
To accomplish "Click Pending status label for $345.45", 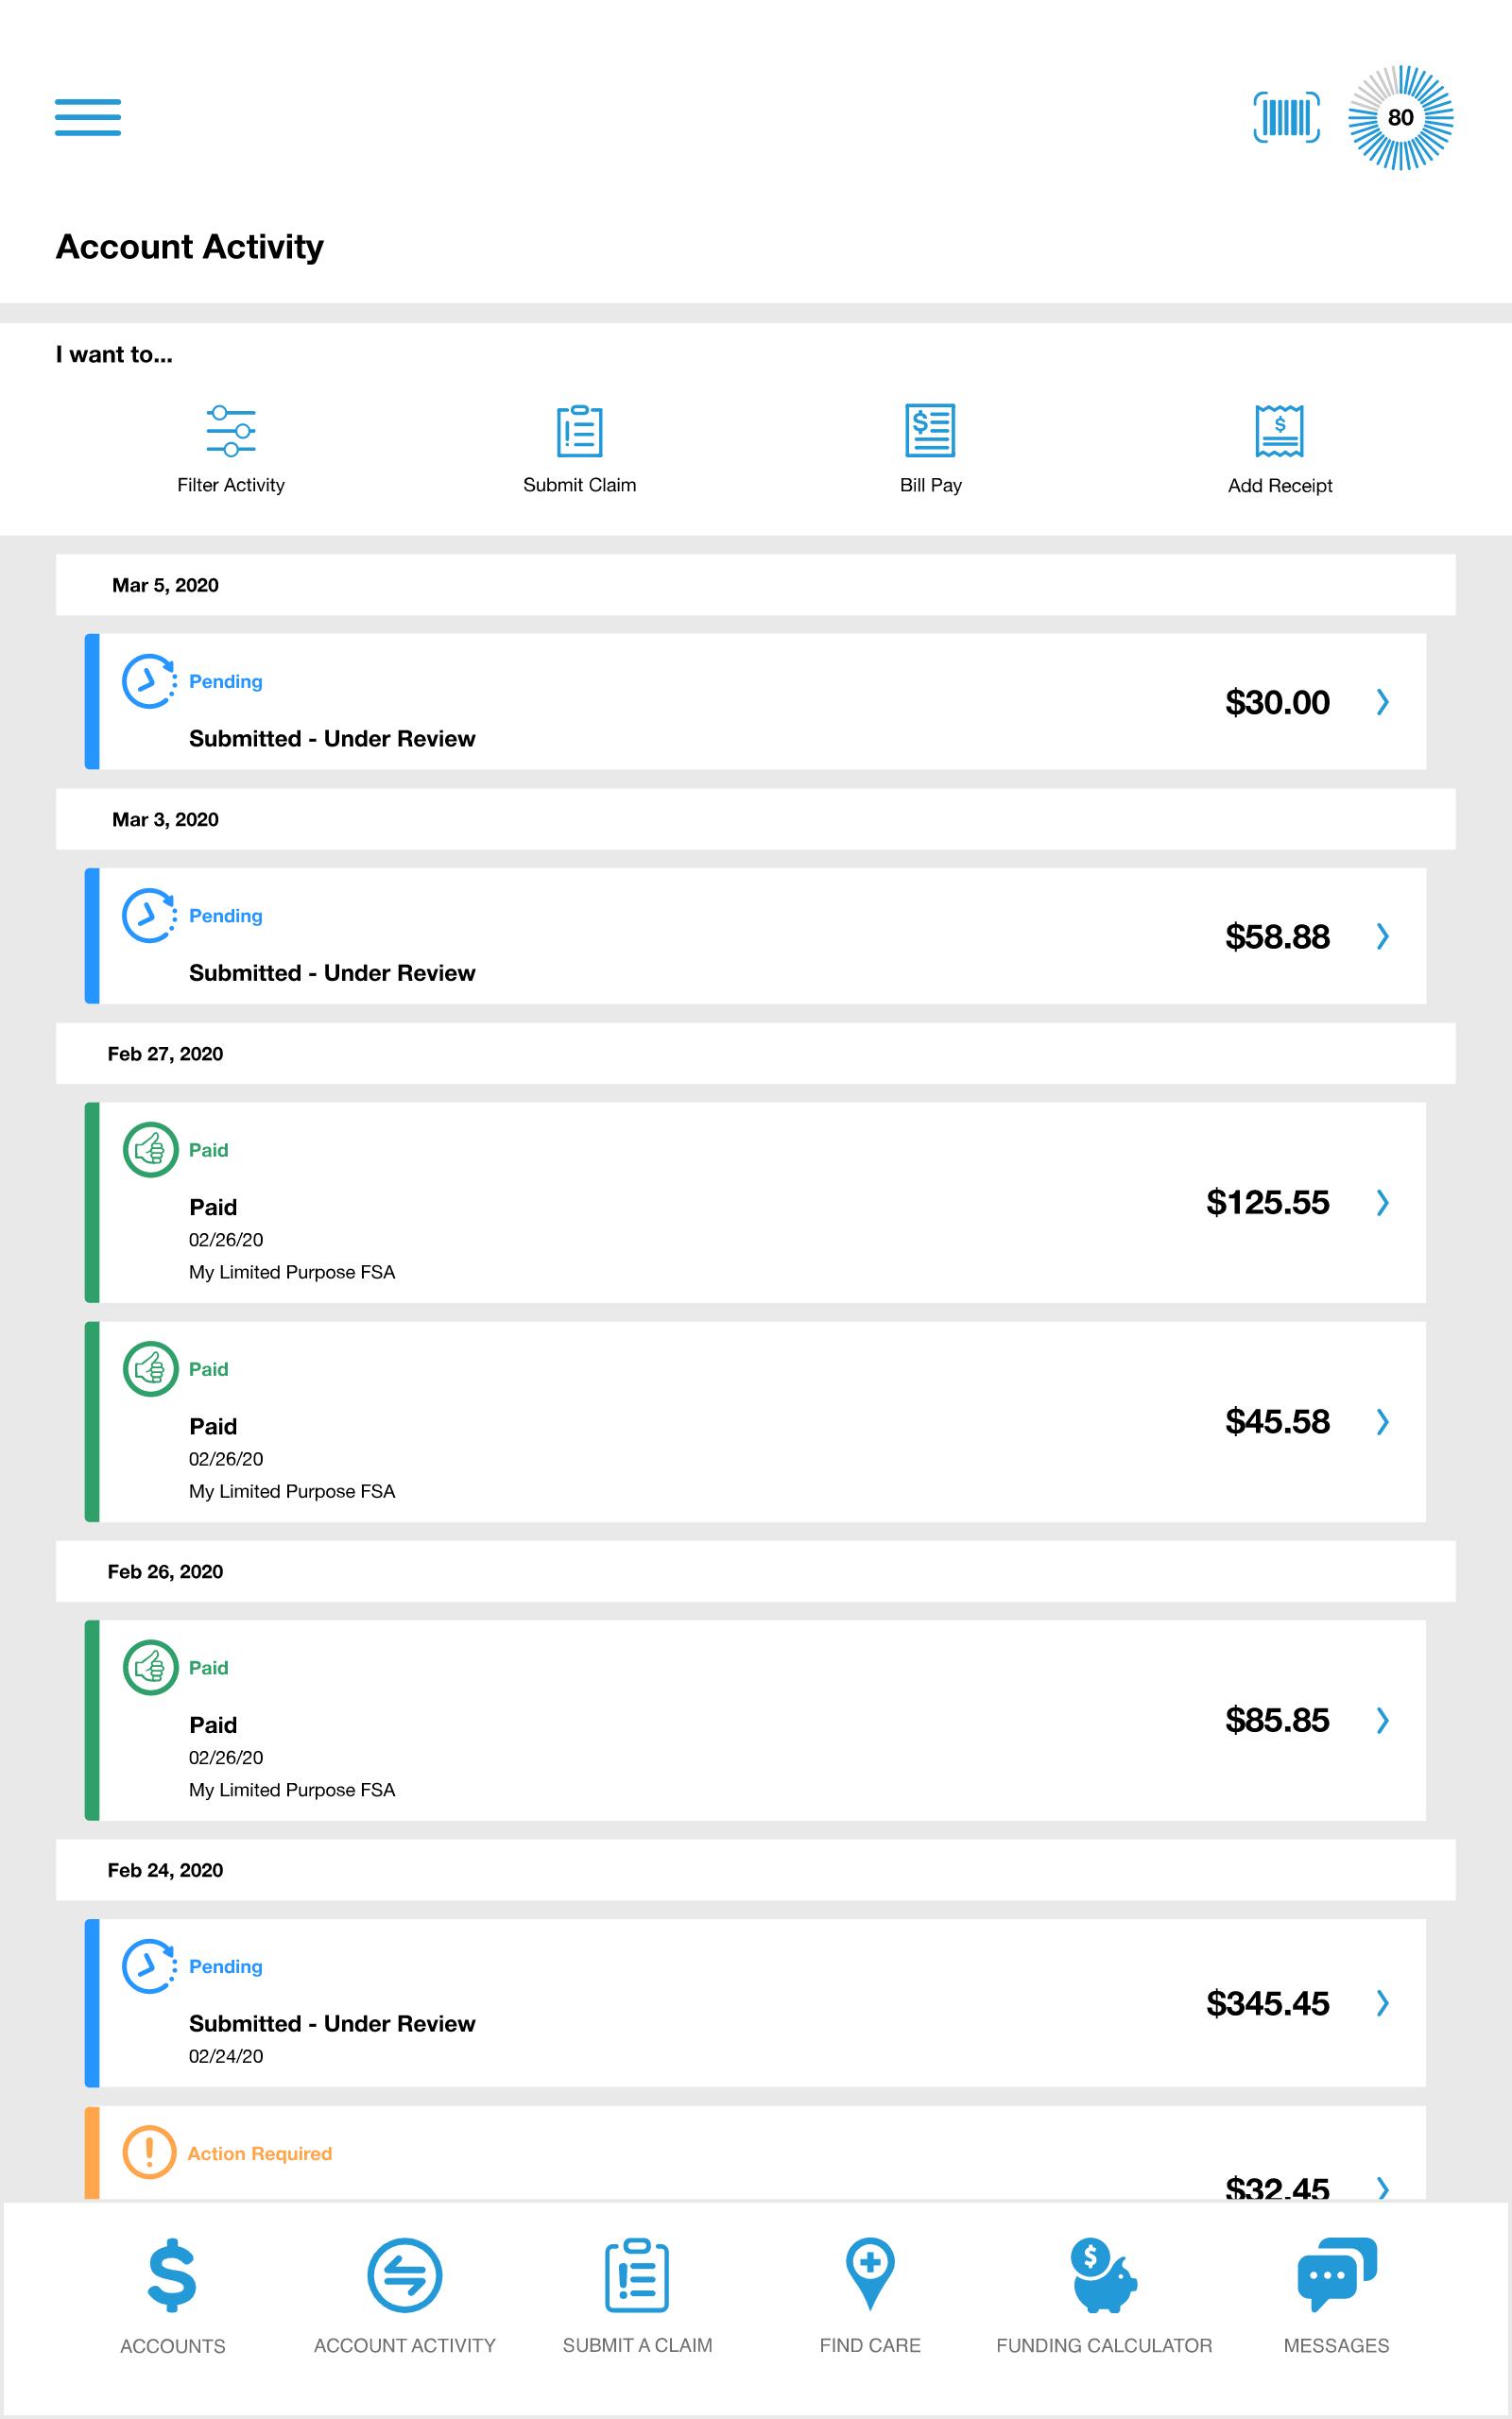I will 226,1966.
